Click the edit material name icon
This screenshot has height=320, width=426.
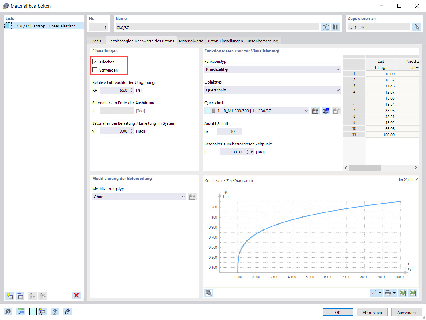point(326,27)
